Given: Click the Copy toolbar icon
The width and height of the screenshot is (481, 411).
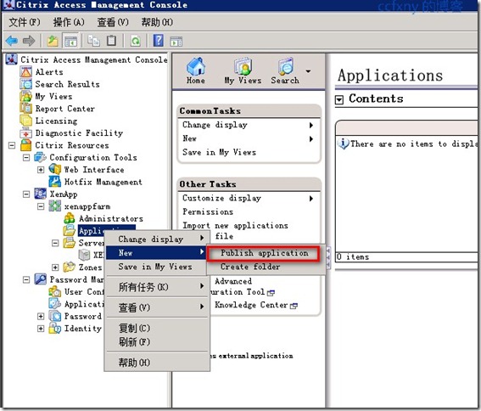Looking at the screenshot, I should (x=93, y=41).
